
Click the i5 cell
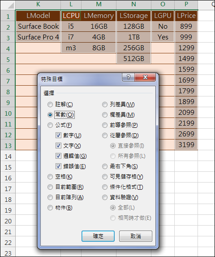[71, 26]
